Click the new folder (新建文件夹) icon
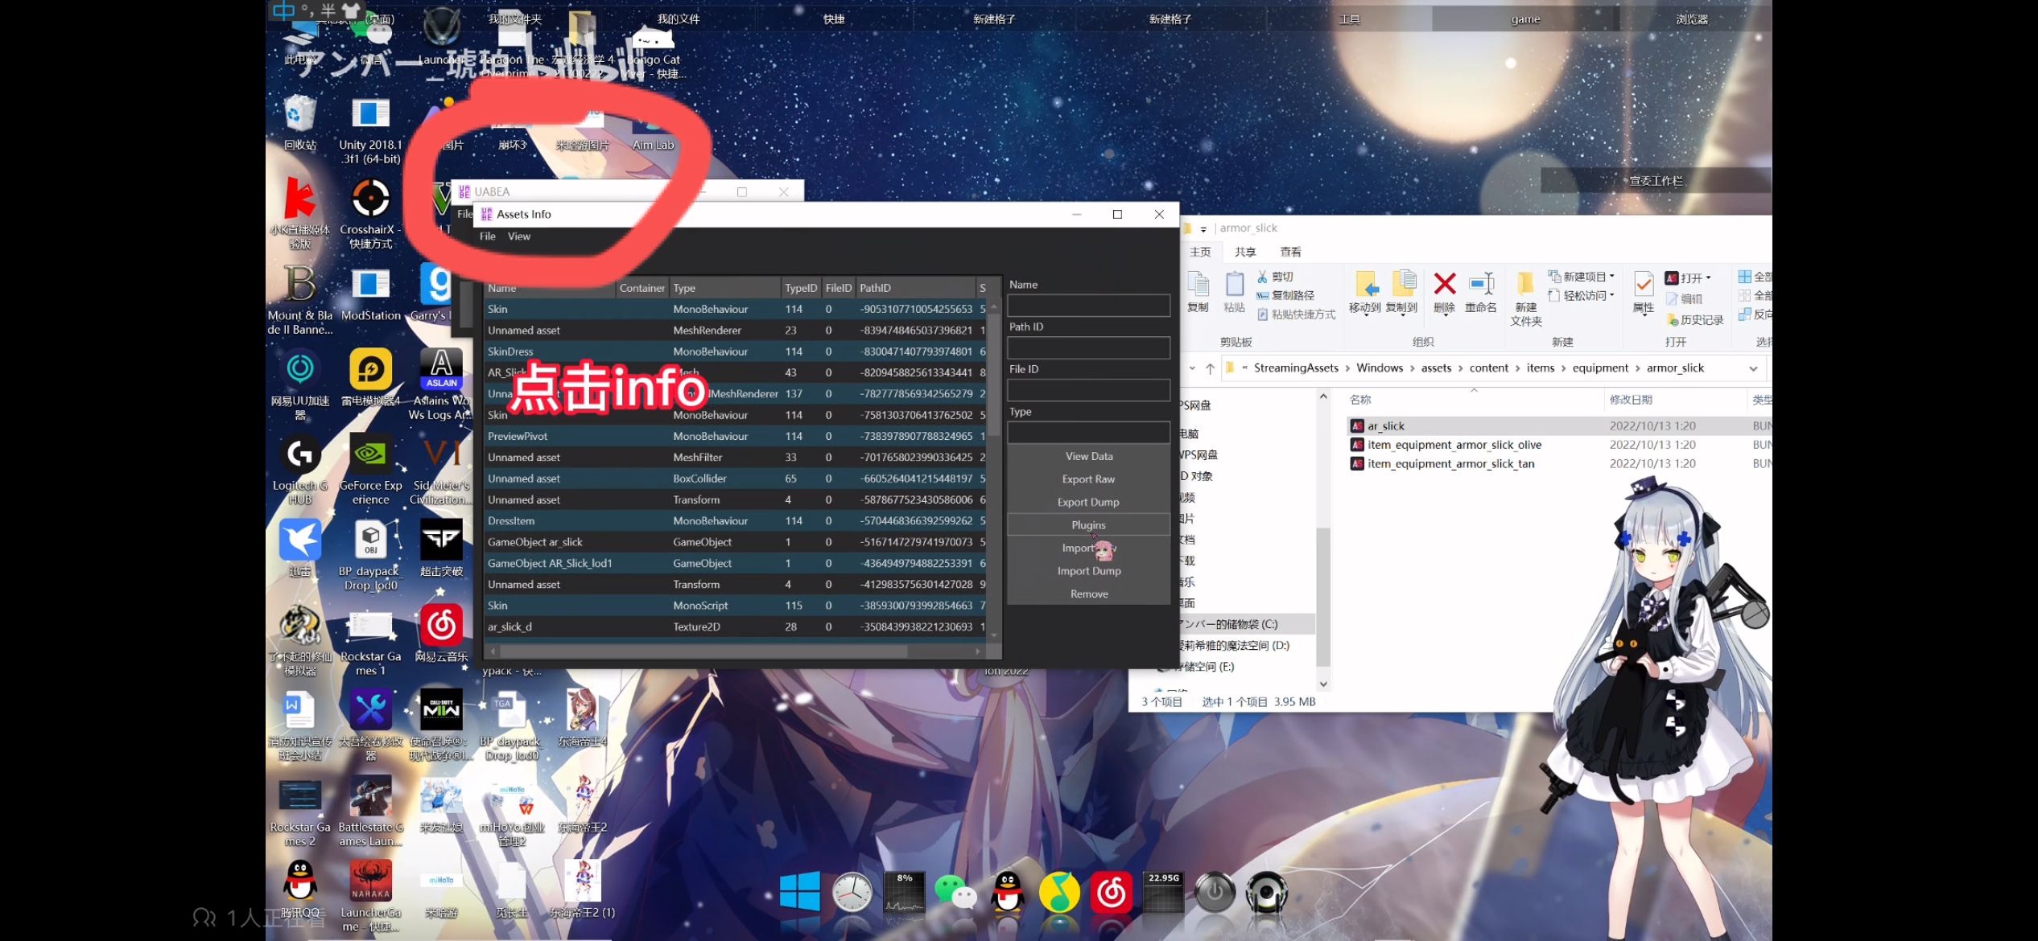The height and width of the screenshot is (941, 2038). (x=1525, y=286)
